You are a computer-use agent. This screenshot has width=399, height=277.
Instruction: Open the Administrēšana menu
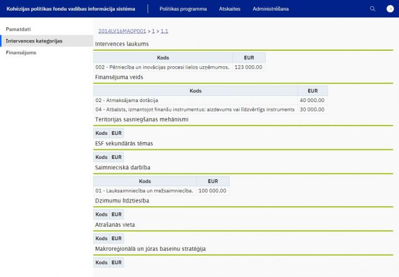pos(270,9)
